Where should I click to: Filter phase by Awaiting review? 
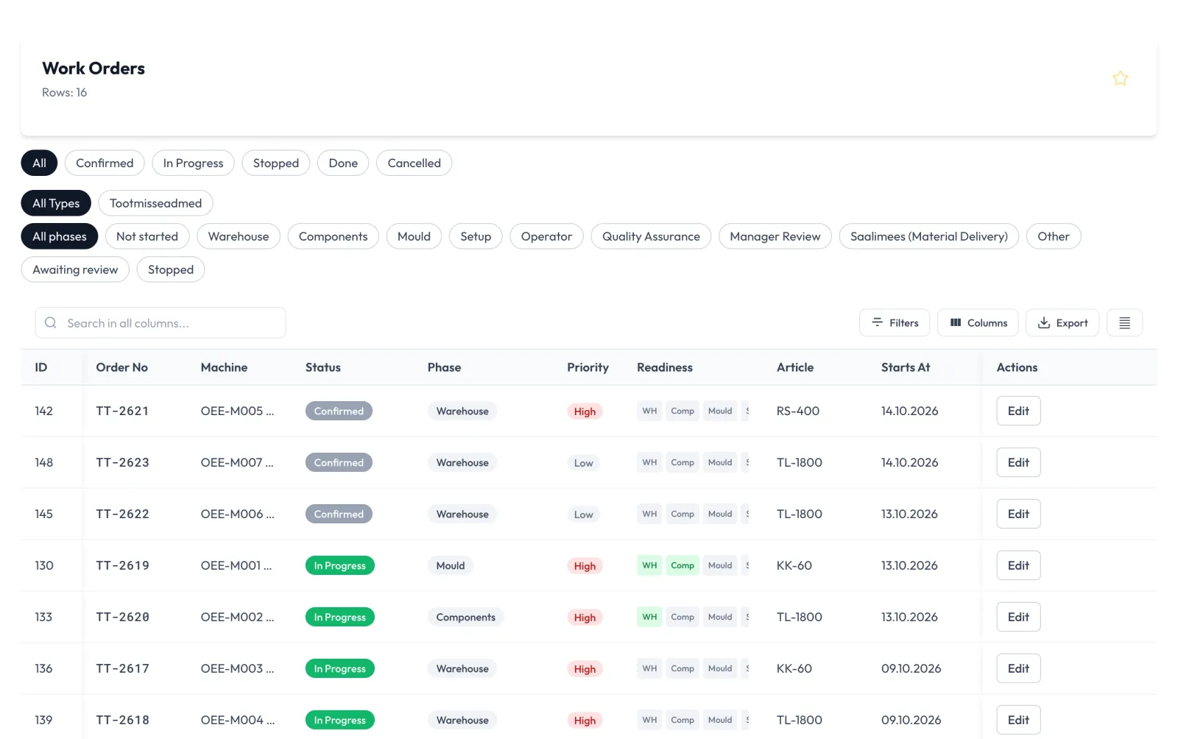tap(75, 269)
